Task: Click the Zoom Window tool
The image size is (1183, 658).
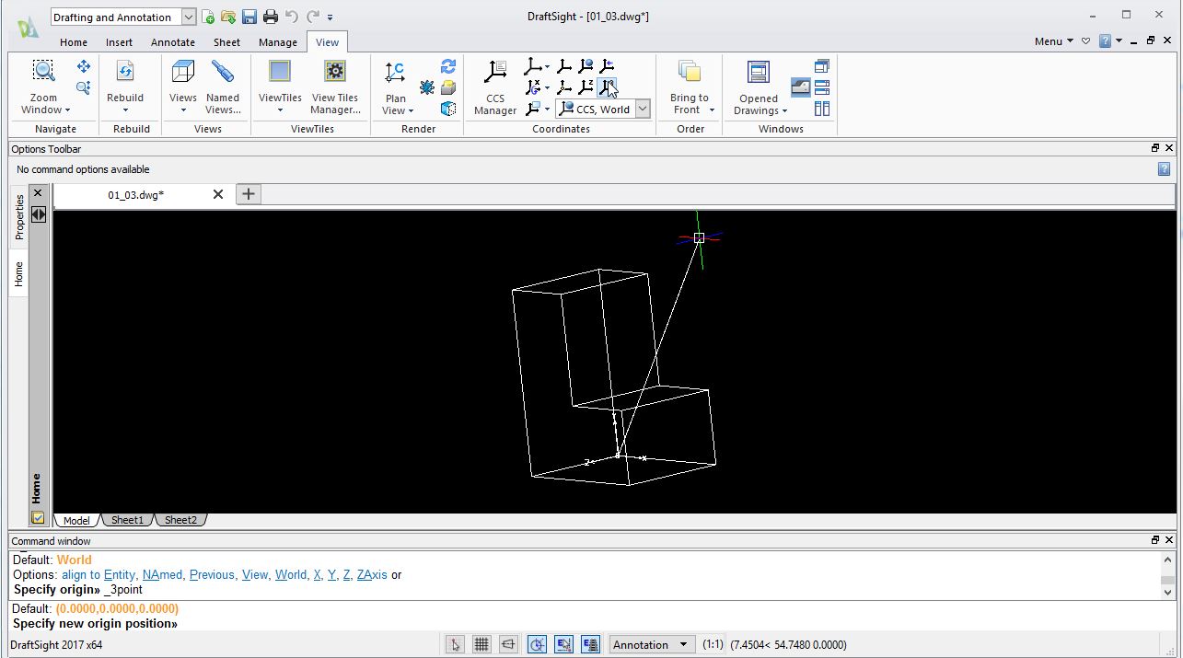Action: tap(43, 87)
